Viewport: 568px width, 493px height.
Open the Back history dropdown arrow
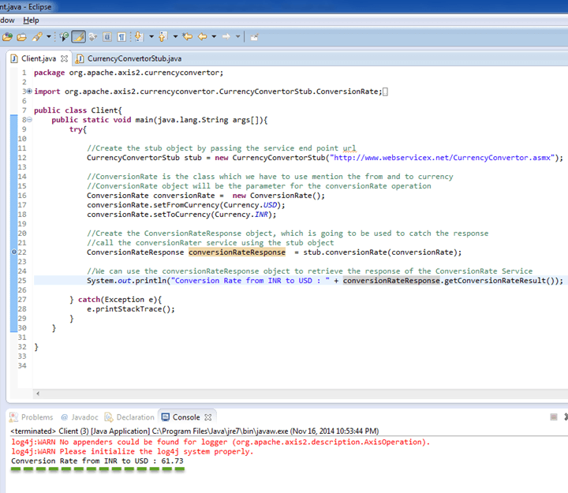click(x=214, y=36)
